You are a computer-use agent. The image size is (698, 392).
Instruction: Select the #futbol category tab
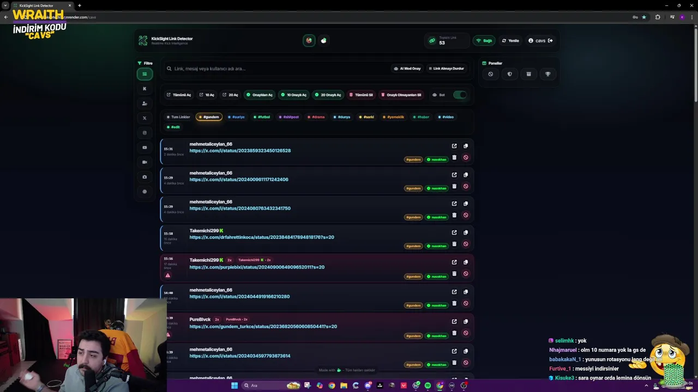tap(262, 117)
